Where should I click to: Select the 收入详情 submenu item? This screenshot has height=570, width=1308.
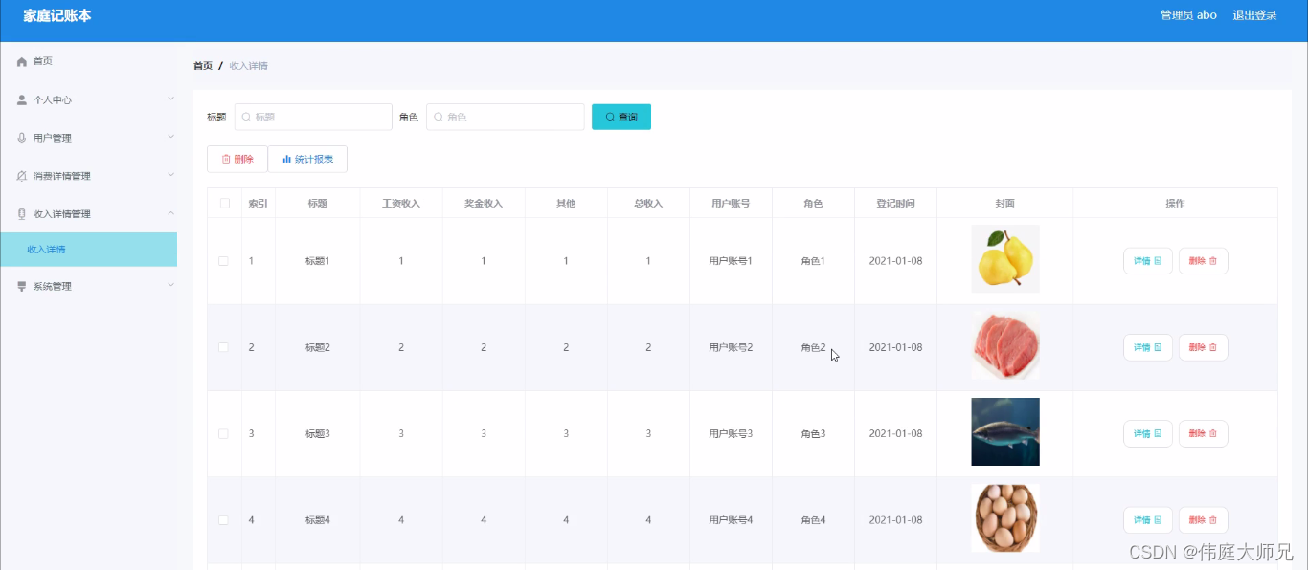89,250
